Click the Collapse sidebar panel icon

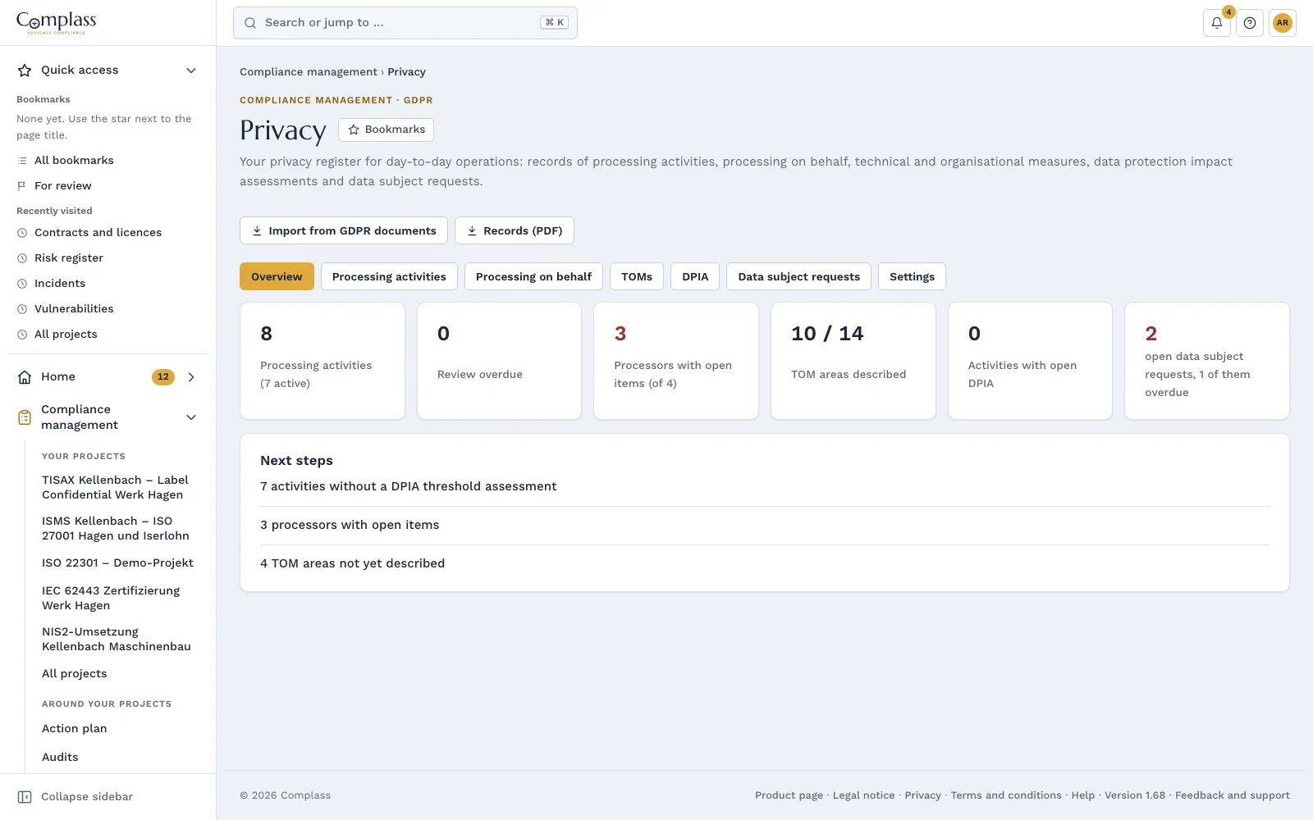[x=25, y=797]
